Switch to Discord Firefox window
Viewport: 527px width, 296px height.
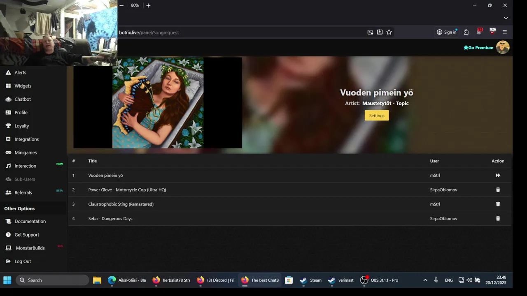pyautogui.click(x=216, y=280)
